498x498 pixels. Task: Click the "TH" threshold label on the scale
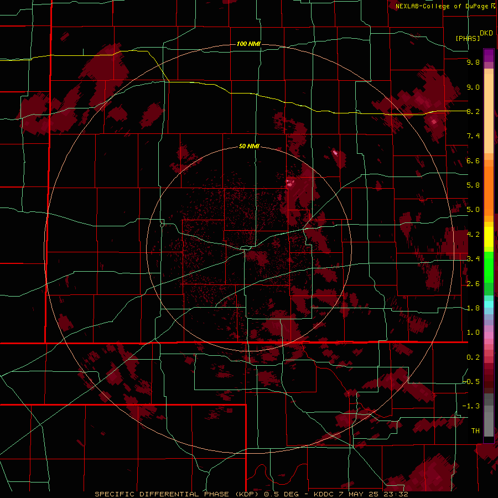pyautogui.click(x=475, y=431)
